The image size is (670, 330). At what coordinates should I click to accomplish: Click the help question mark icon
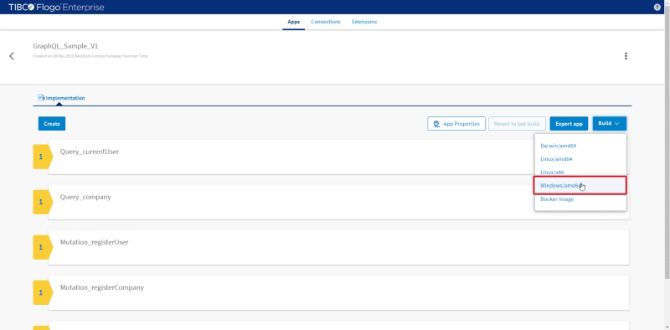[x=657, y=8]
